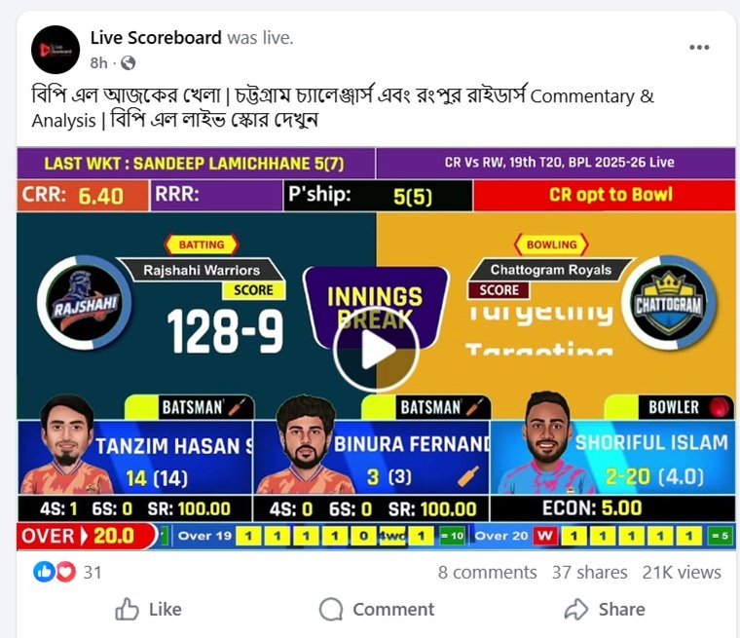This screenshot has height=638, width=740.
Task: Open the 8h post timestamp
Action: click(98, 62)
